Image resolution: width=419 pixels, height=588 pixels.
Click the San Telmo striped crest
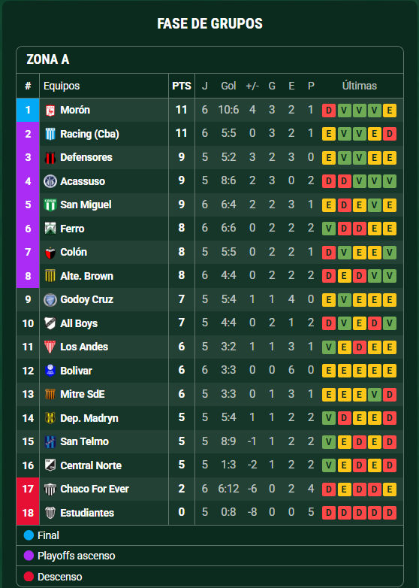(x=50, y=441)
